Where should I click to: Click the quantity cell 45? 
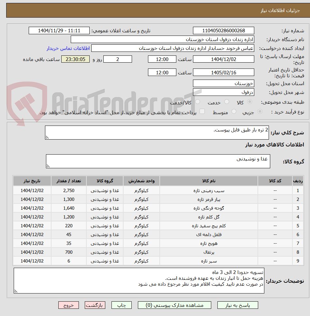(69, 234)
